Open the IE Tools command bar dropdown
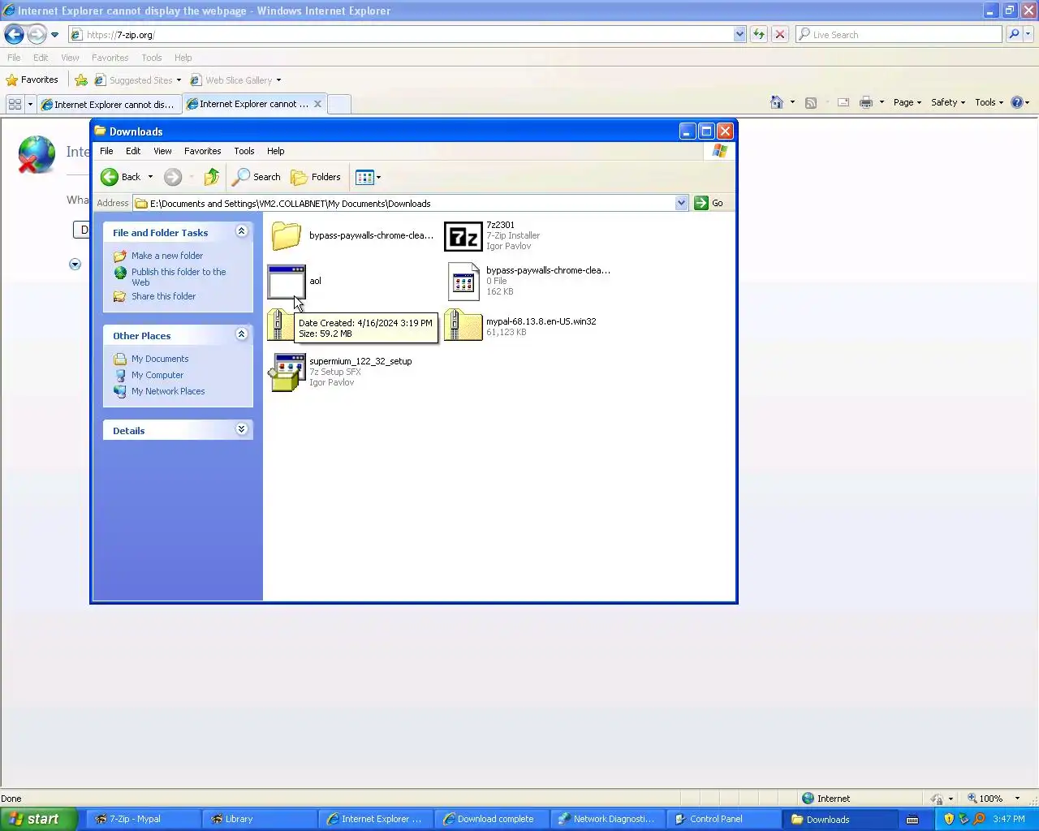The height and width of the screenshot is (831, 1039). point(989,102)
